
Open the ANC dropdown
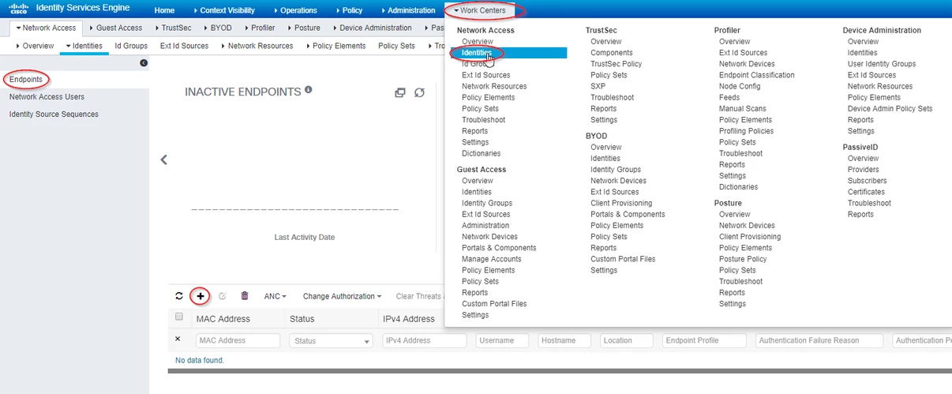coord(275,296)
